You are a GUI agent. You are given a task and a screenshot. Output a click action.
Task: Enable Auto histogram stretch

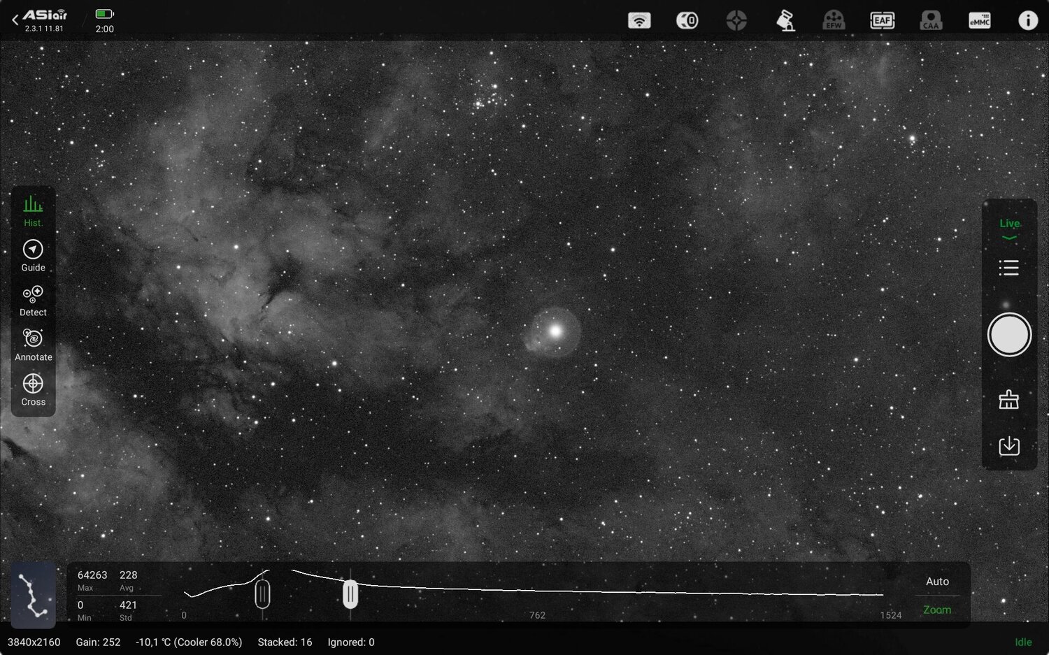click(x=937, y=581)
